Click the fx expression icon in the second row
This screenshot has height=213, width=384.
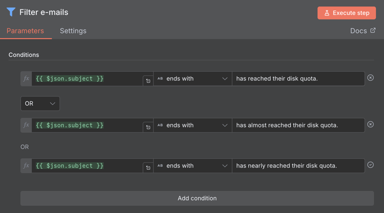(x=26, y=126)
